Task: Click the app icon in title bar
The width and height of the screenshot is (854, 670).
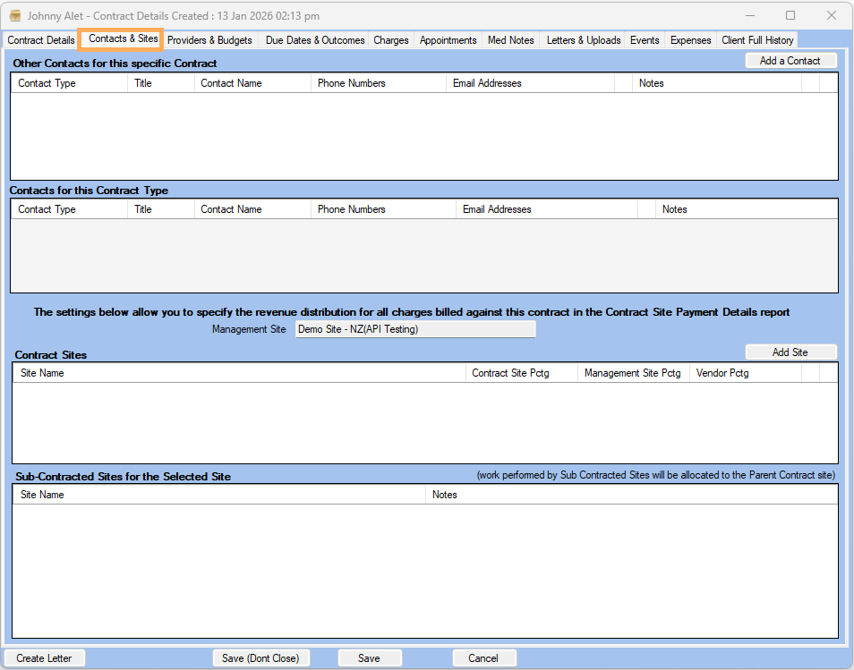Action: click(x=14, y=16)
